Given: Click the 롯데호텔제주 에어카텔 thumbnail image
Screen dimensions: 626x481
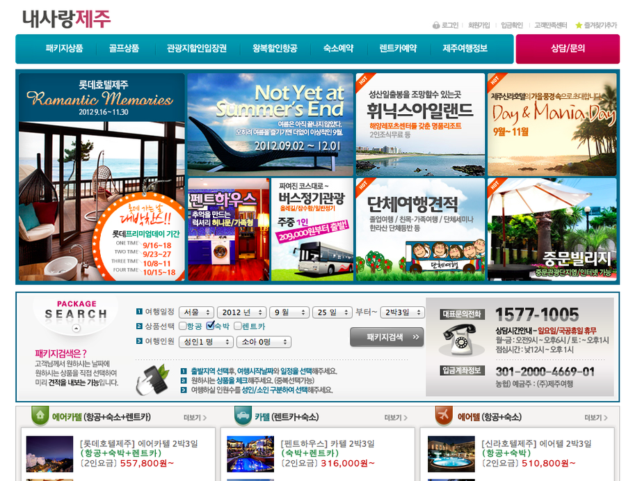Looking at the screenshot, I should [49, 454].
